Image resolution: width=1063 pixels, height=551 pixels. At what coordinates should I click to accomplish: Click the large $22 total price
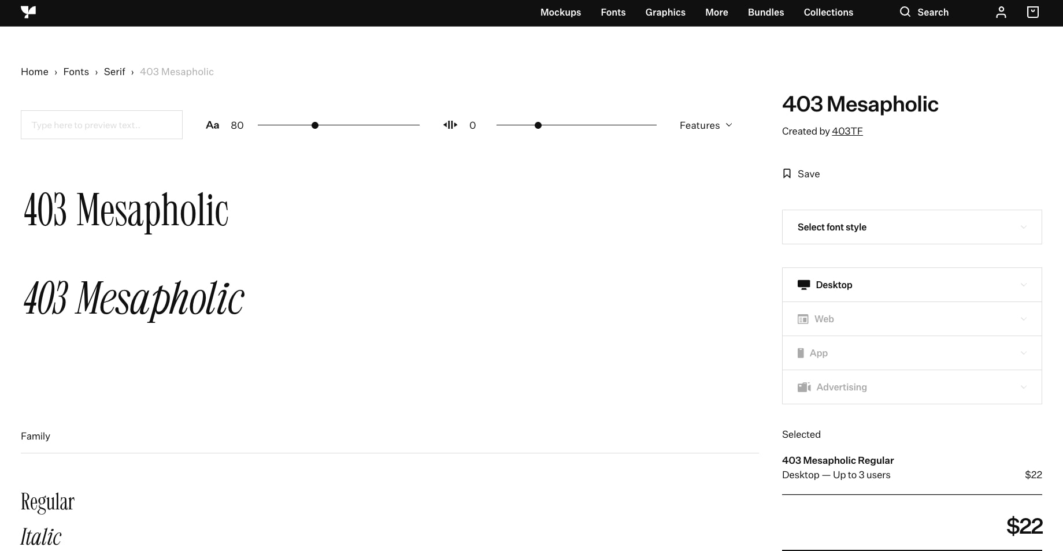(1024, 526)
